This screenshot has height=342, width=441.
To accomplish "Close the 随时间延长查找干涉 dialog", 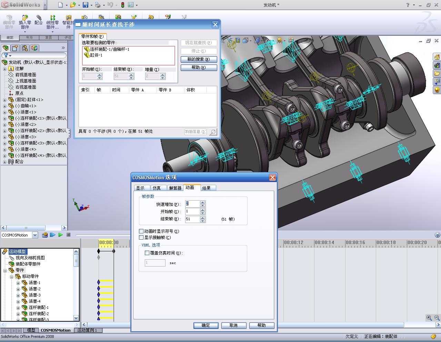I will [215, 24].
